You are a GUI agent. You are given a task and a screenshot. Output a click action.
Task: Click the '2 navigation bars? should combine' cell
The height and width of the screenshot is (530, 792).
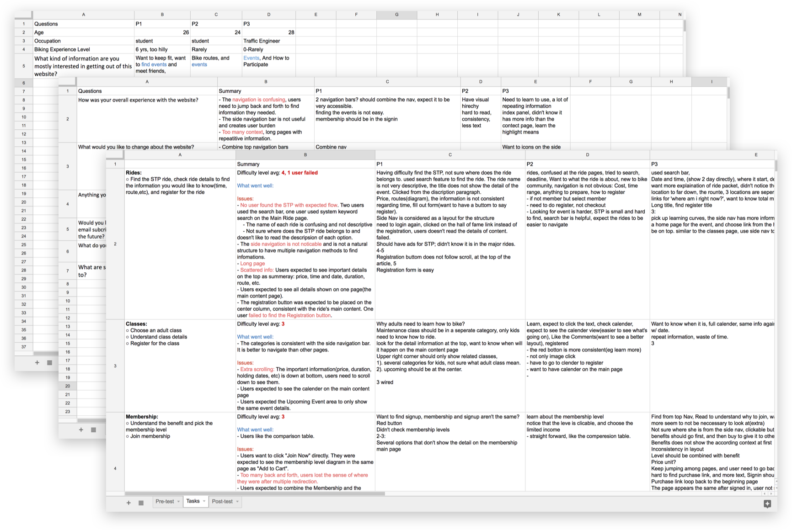(387, 119)
